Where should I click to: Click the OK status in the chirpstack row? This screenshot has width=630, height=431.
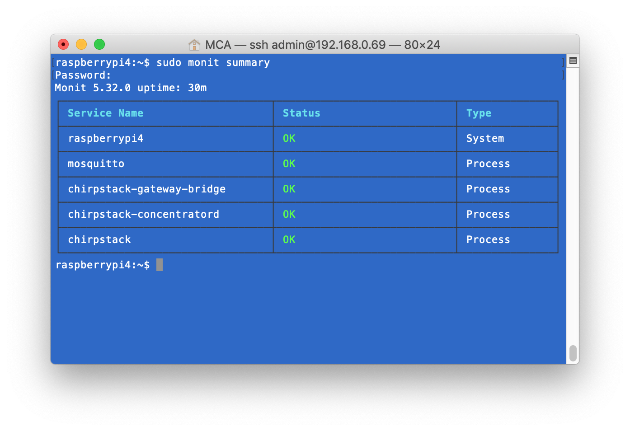(289, 240)
